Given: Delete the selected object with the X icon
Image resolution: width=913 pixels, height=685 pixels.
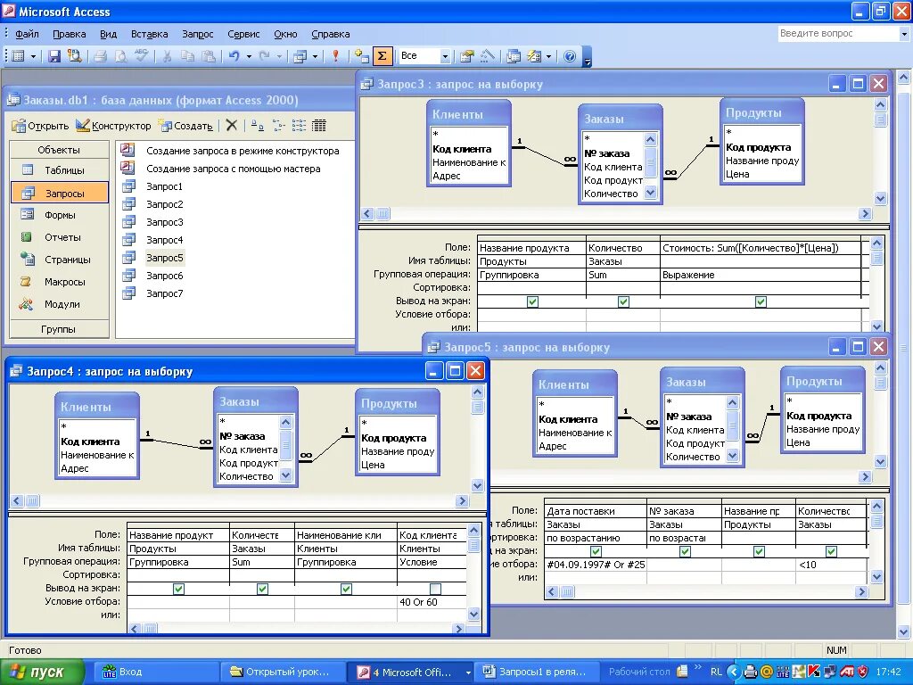Looking at the screenshot, I should click(232, 125).
